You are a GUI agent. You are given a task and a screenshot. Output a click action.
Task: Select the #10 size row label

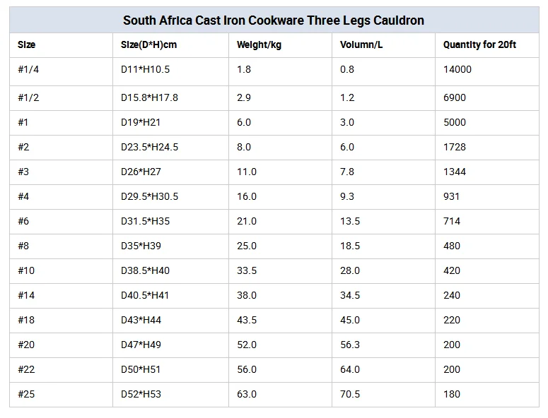pos(26,270)
